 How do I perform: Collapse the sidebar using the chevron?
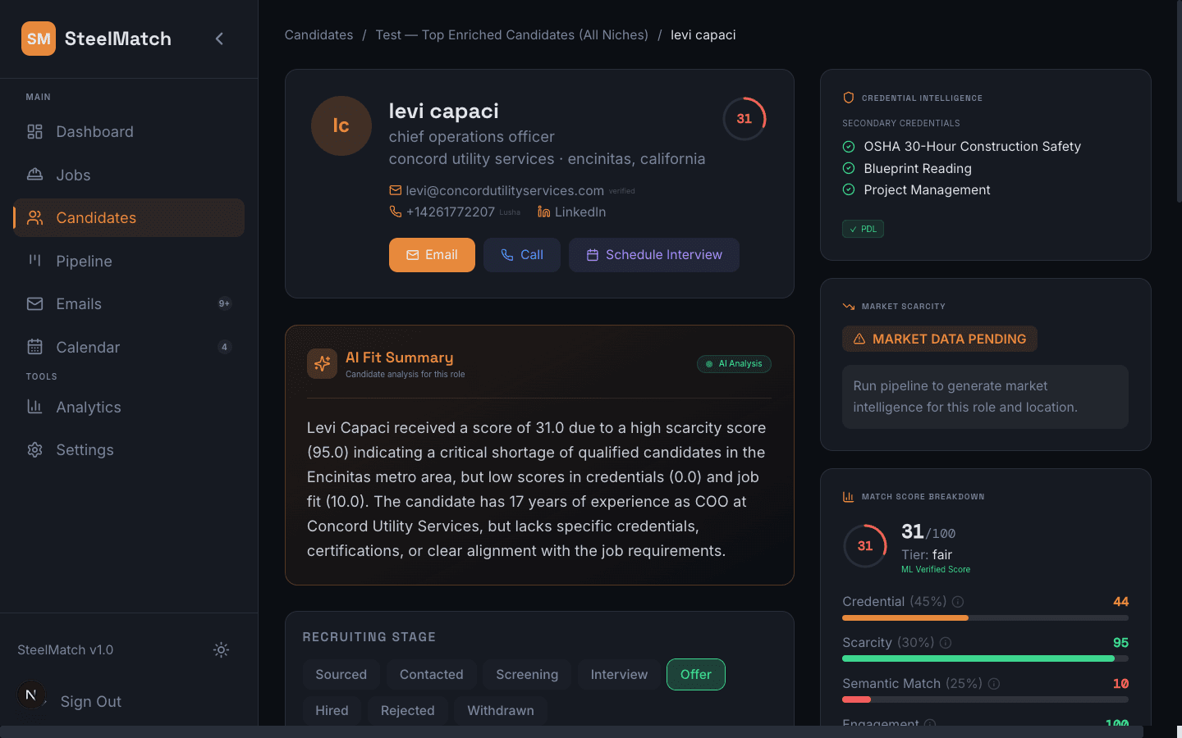click(219, 38)
